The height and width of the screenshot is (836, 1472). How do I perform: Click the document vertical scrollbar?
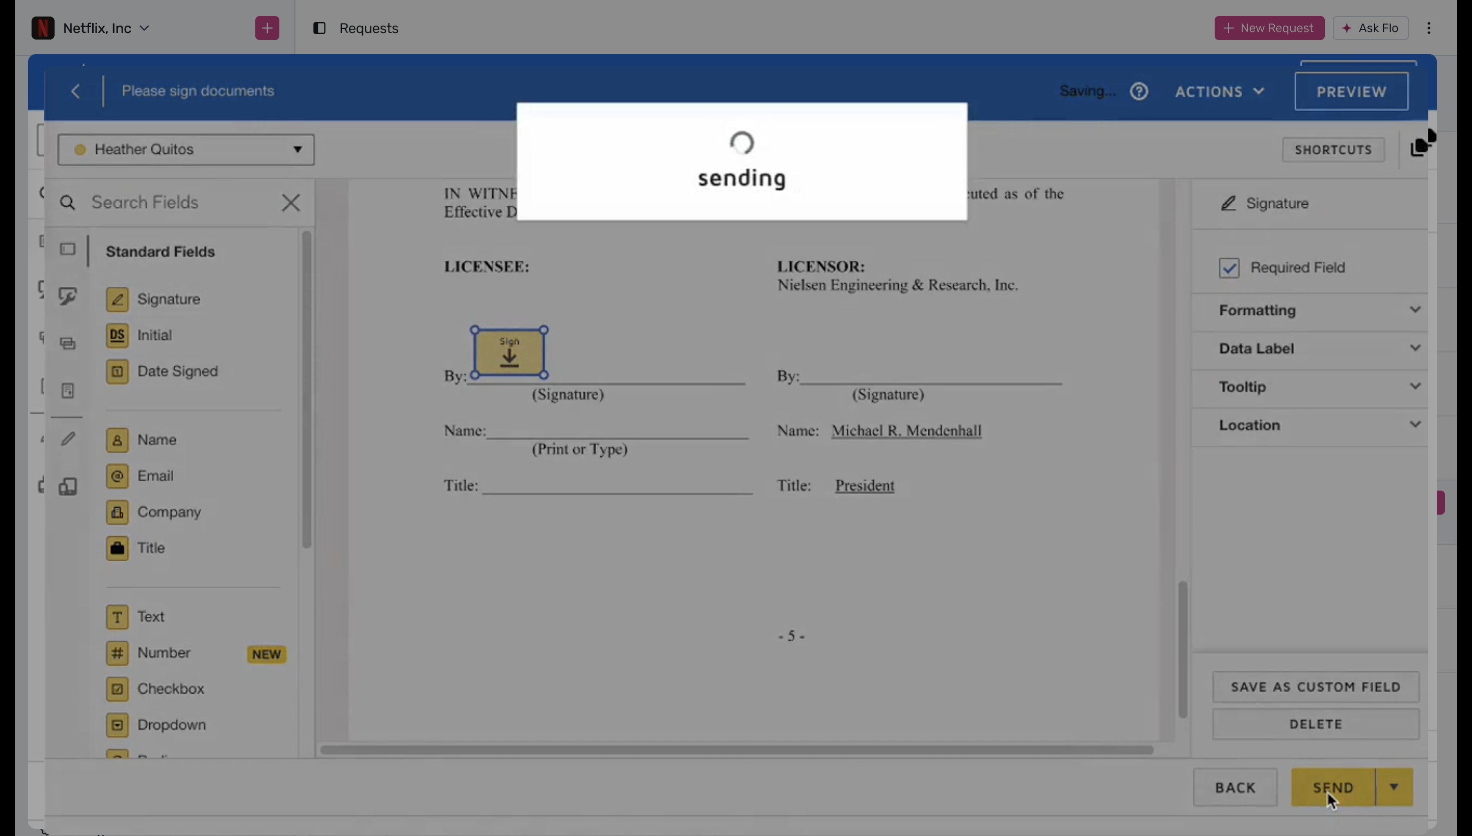1183,649
